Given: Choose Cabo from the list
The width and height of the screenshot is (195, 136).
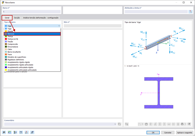Looking at the screenshot, I should pyautogui.click(x=32, y=49).
